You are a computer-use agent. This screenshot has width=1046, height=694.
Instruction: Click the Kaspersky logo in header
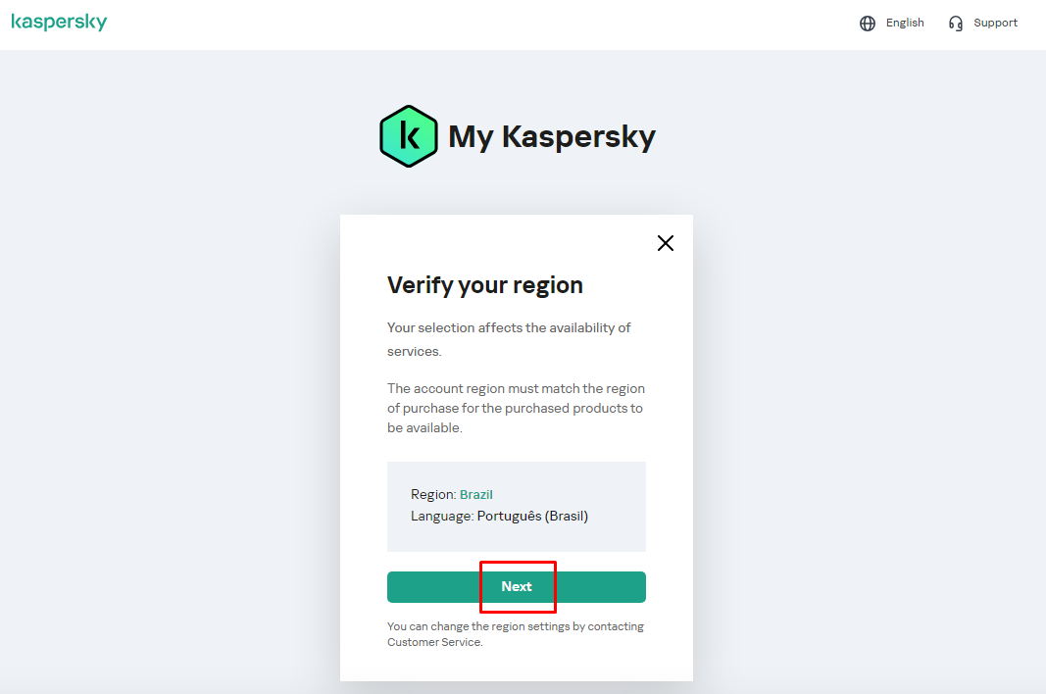pos(59,23)
